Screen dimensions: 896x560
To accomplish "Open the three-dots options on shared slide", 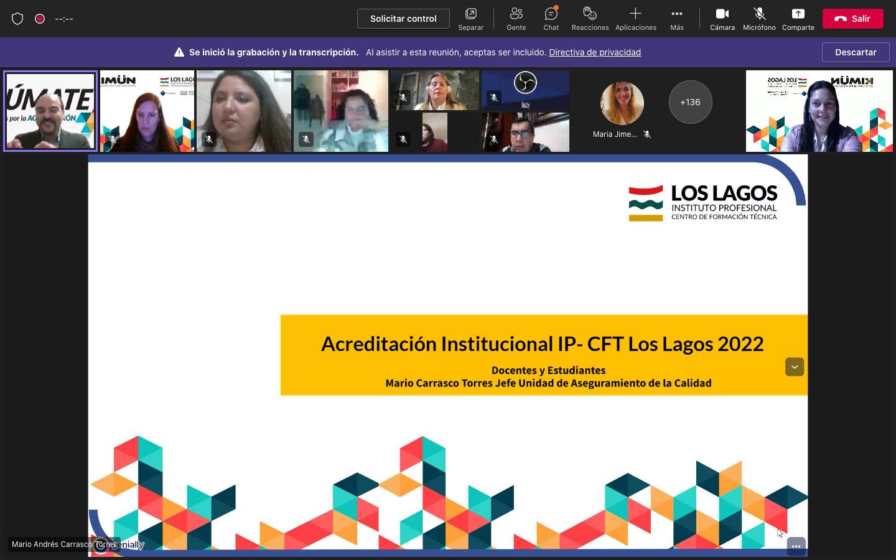I will (796, 546).
